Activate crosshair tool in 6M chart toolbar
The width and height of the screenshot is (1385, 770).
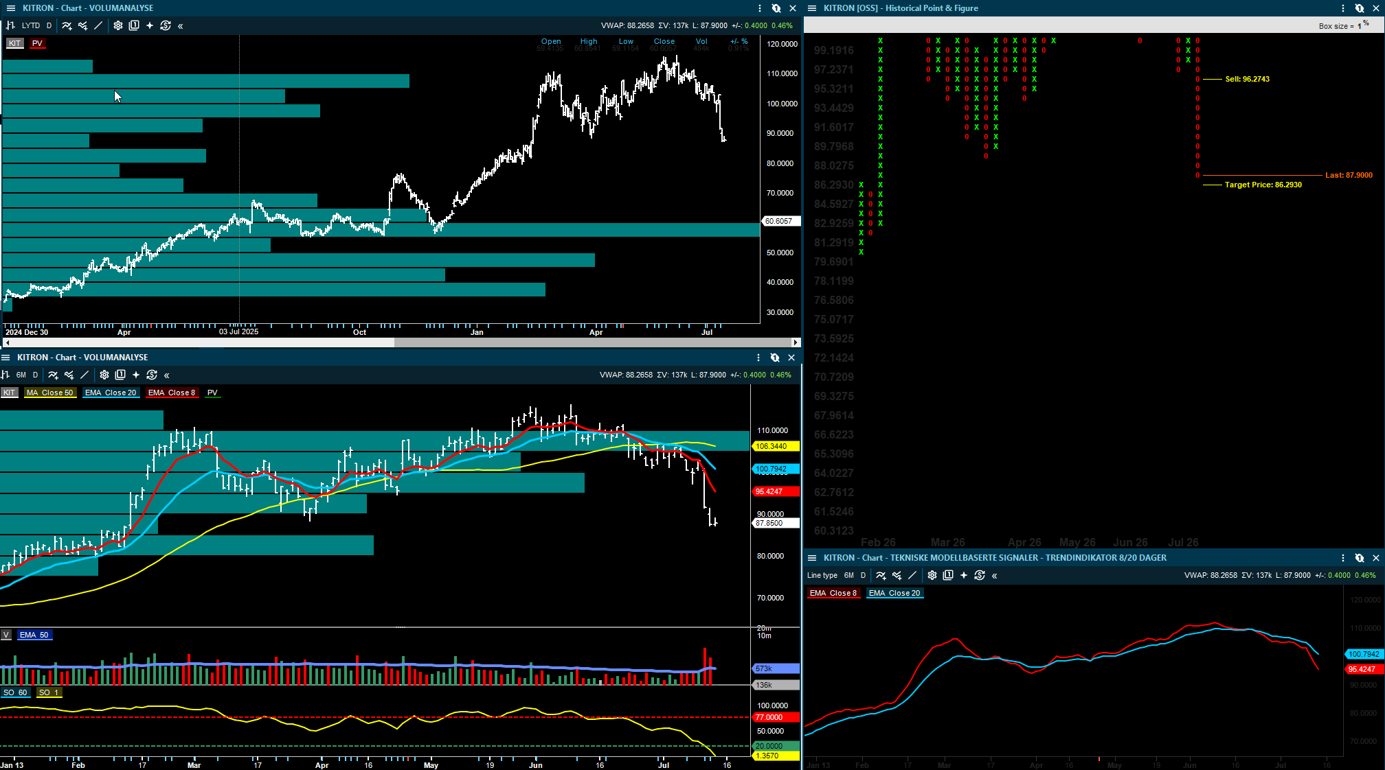[136, 375]
